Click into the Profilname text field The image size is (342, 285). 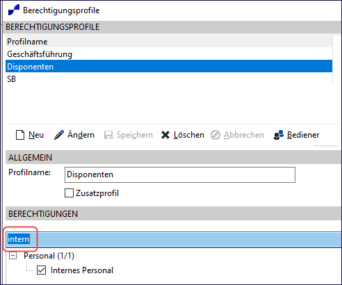180,174
